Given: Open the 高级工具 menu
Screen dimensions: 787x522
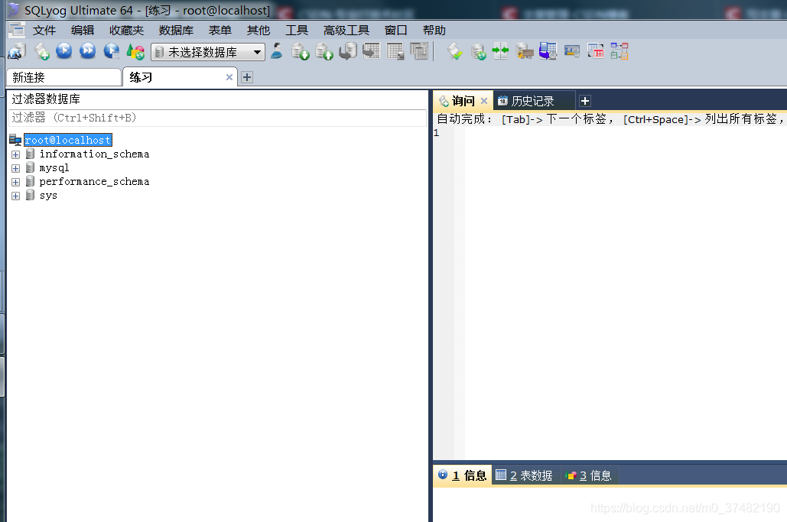Looking at the screenshot, I should coord(346,31).
